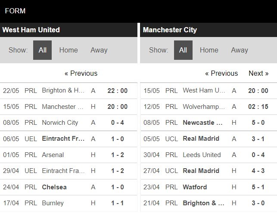The height and width of the screenshot is (213, 277).
Task: Switch Manchester City form to Home
Action: click(x=209, y=50)
